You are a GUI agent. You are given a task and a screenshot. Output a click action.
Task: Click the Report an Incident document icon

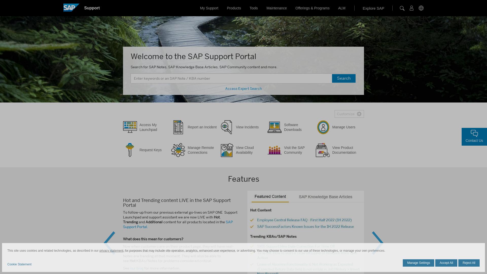coord(178,127)
